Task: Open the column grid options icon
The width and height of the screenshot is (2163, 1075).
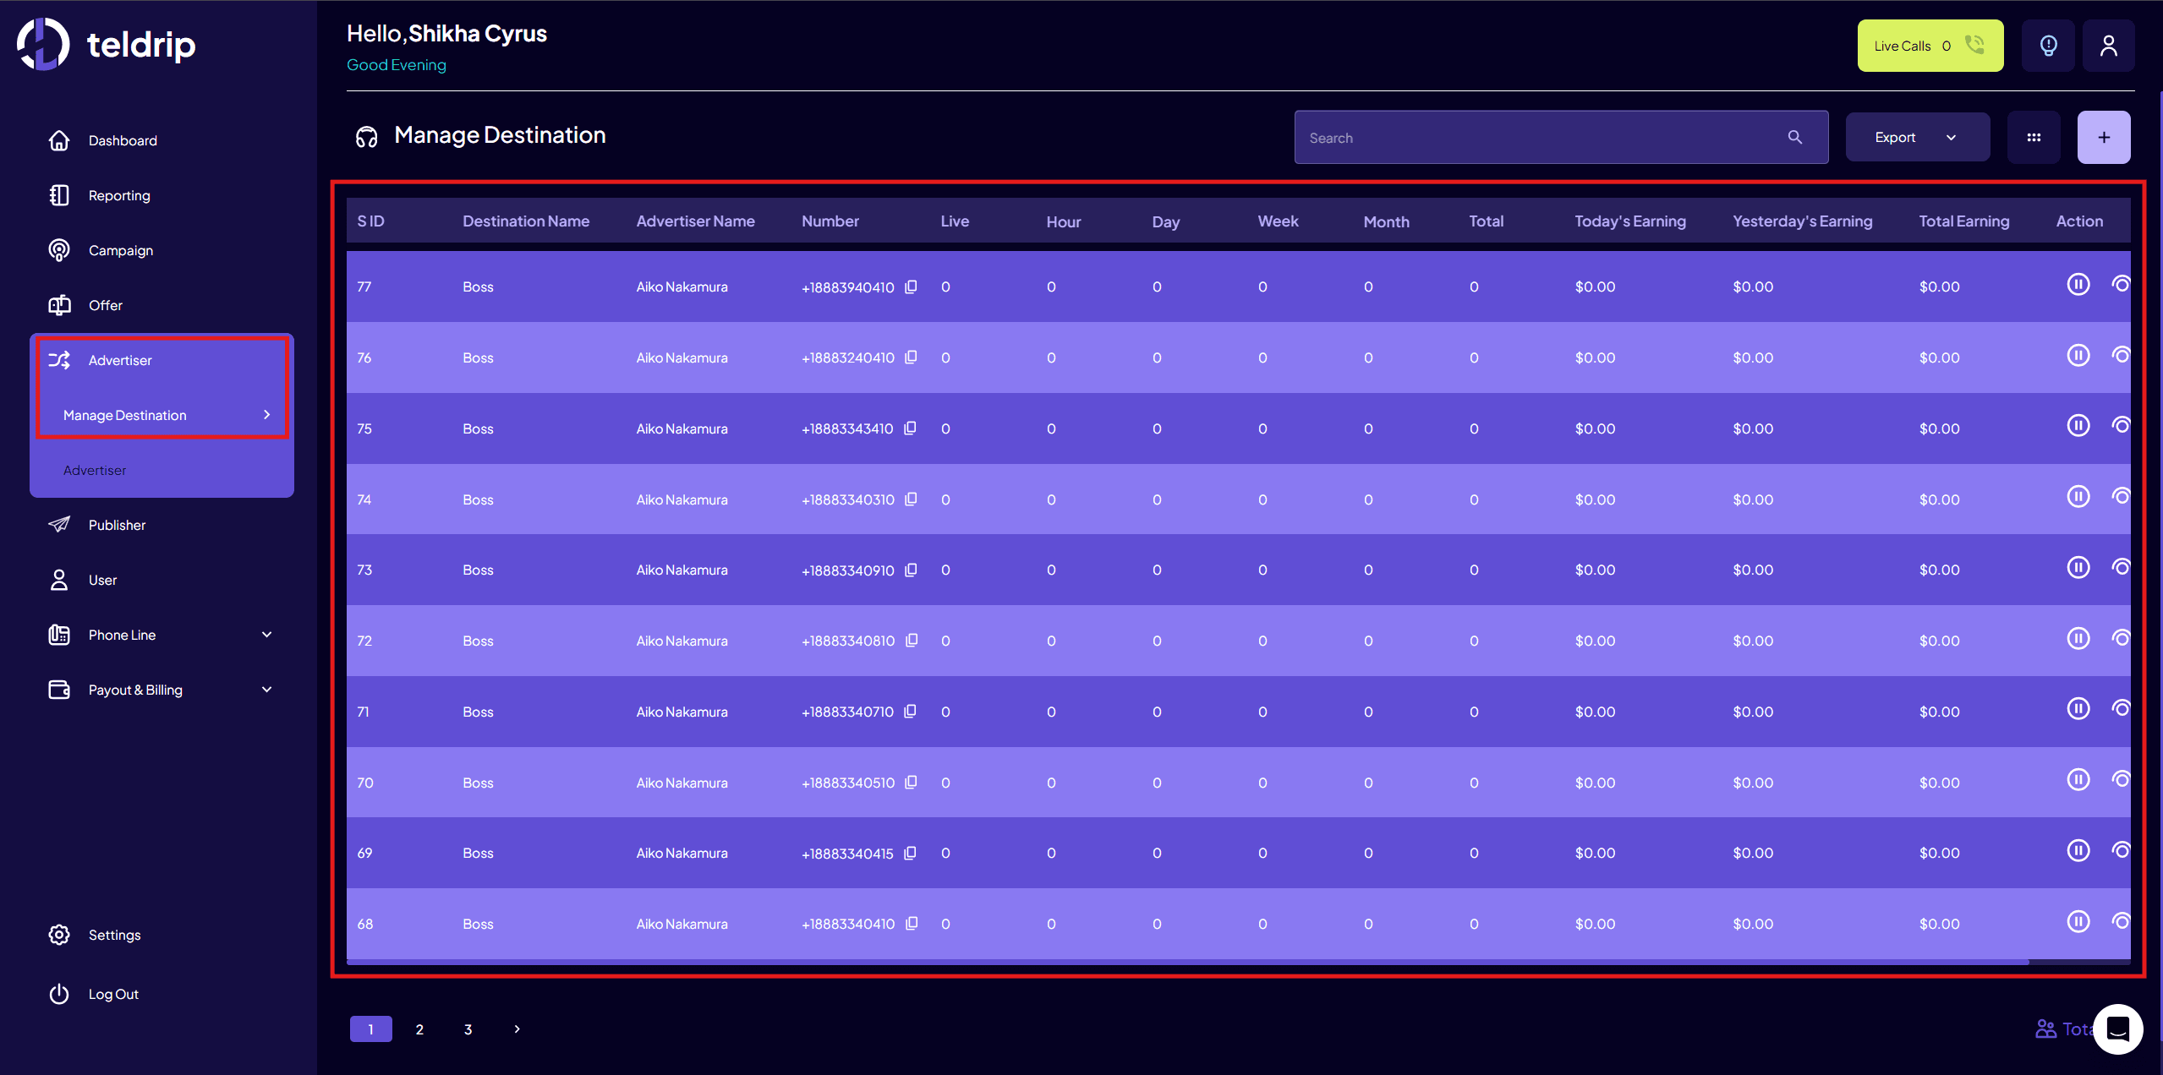Action: [x=2033, y=137]
